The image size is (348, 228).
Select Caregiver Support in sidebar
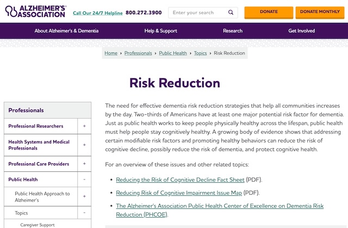tap(38, 225)
